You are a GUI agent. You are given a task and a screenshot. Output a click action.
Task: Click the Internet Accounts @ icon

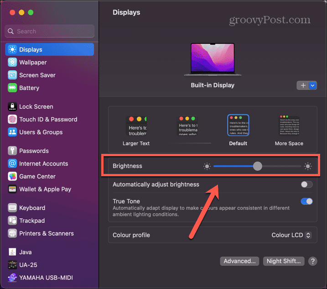[x=12, y=163]
